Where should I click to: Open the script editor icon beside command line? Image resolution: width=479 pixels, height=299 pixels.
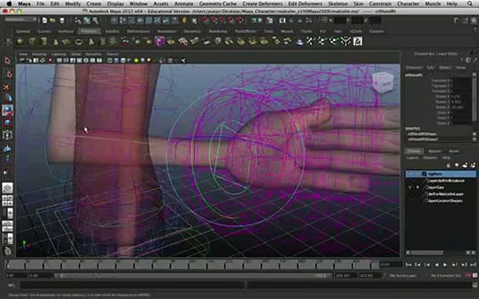474,286
